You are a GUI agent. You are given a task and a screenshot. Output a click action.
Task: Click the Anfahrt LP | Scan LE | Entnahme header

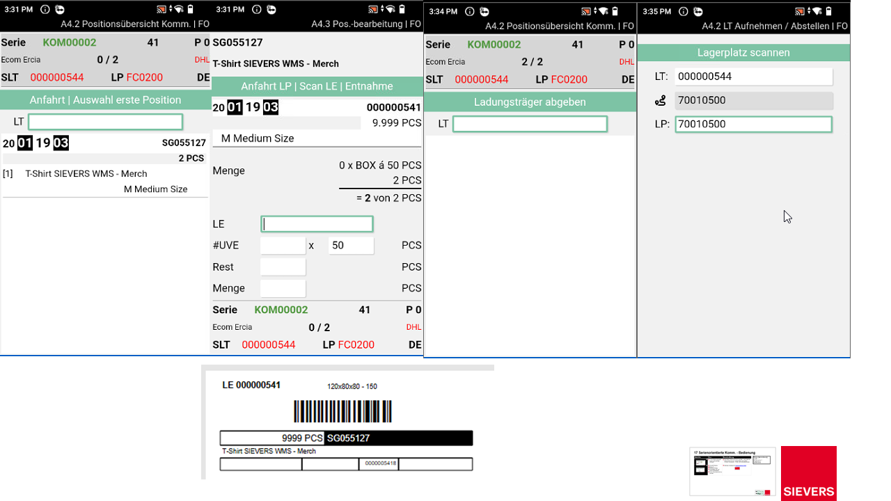[x=317, y=86]
